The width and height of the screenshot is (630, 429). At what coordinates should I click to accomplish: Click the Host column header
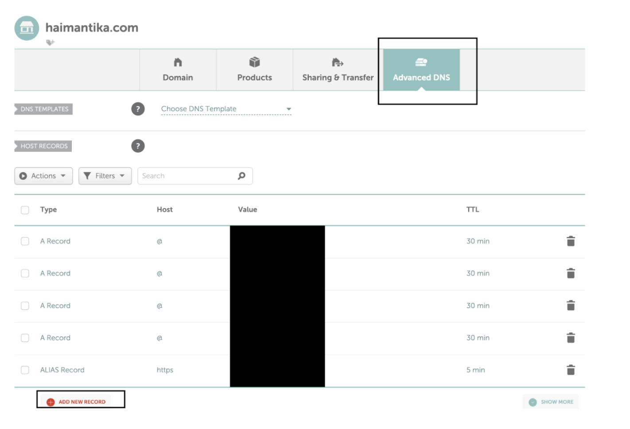click(164, 210)
